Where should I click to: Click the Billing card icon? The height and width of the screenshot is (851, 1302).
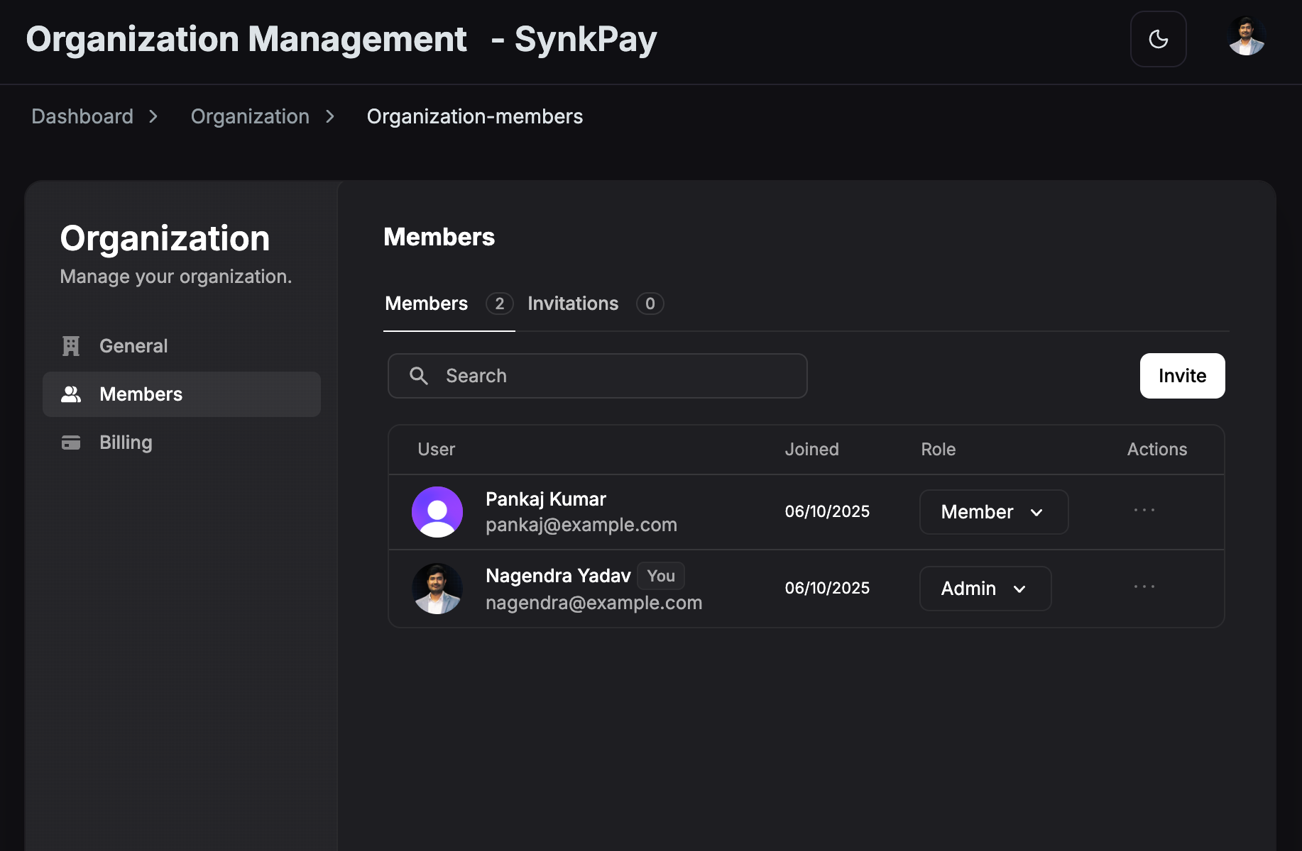point(71,443)
